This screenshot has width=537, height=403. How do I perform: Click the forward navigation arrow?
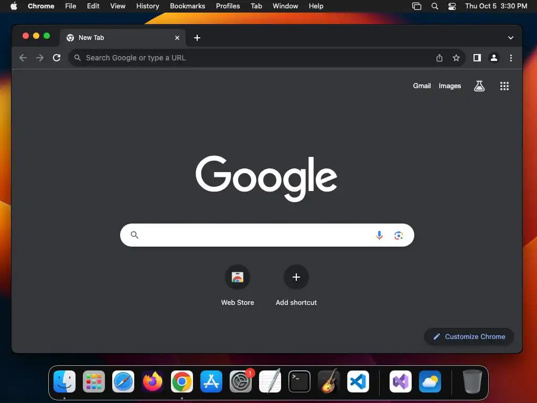pyautogui.click(x=40, y=58)
